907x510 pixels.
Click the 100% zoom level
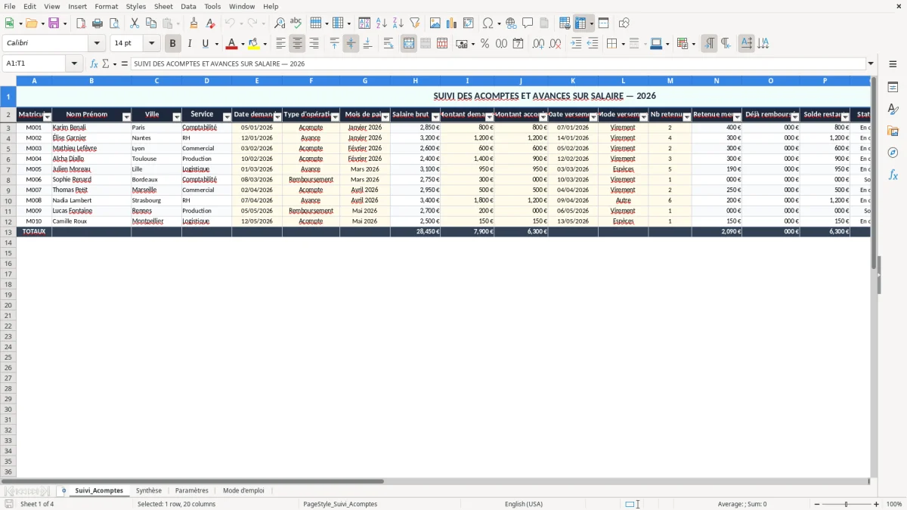click(x=894, y=504)
